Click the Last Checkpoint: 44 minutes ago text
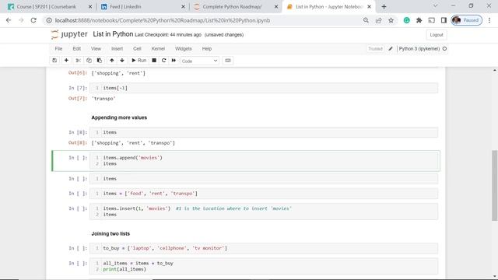The height and width of the screenshot is (280, 498). click(168, 35)
